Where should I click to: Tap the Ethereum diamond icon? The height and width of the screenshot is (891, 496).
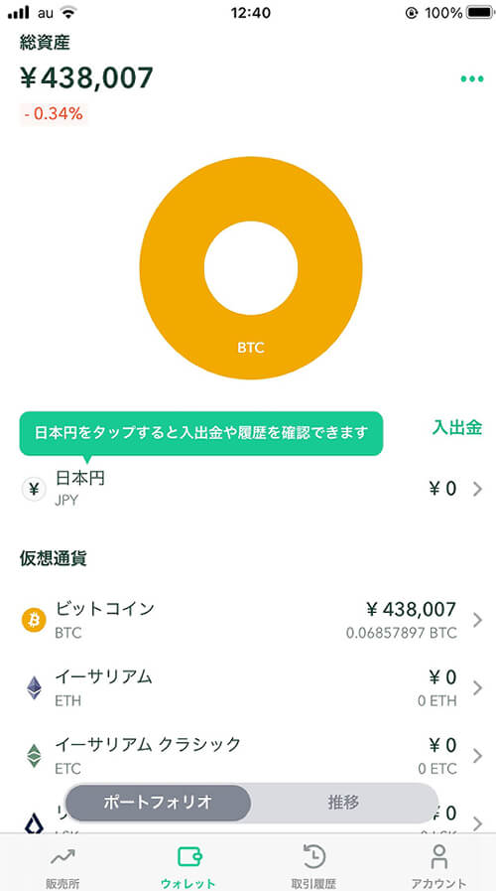click(34, 687)
